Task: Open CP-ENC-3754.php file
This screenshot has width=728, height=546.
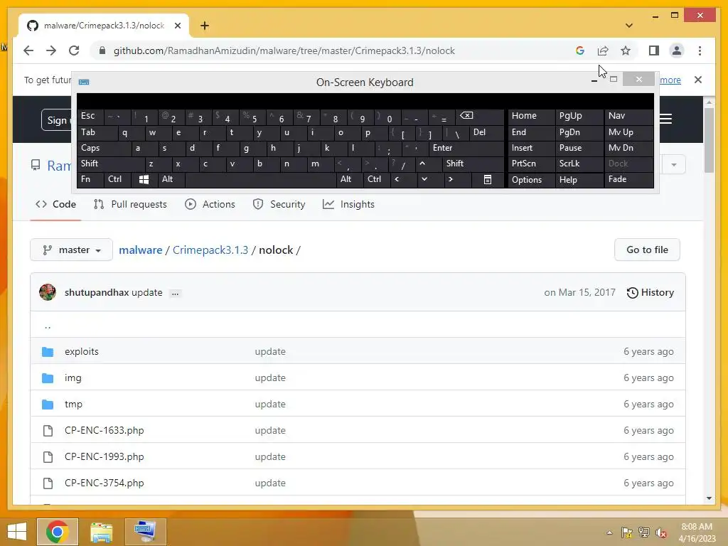Action: [x=105, y=483]
